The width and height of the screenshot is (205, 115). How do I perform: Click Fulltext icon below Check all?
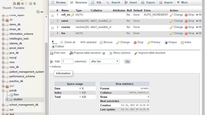click(x=53, y=47)
